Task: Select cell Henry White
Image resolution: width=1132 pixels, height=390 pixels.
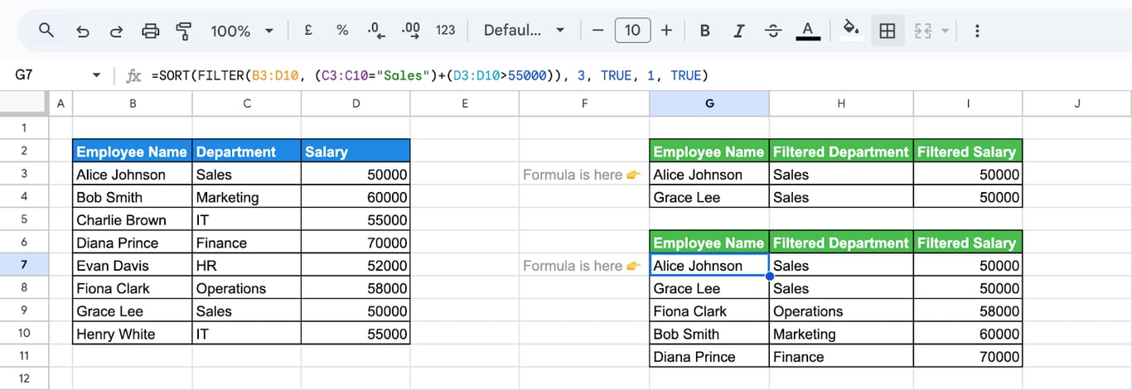Action: click(133, 335)
